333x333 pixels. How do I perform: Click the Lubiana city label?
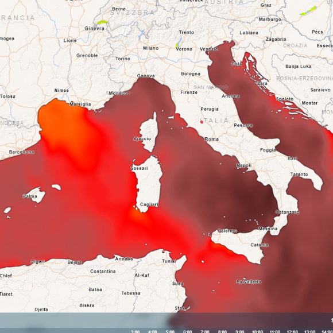pos(249,33)
